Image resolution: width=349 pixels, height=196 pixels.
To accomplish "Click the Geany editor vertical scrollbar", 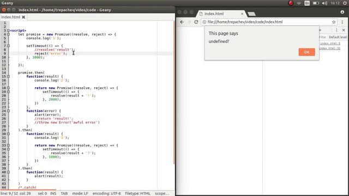I will tap(174, 92).
